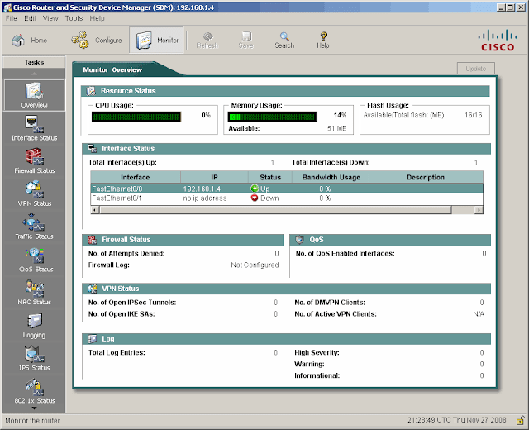Click the CPU Usage progress bar

[x=136, y=117]
